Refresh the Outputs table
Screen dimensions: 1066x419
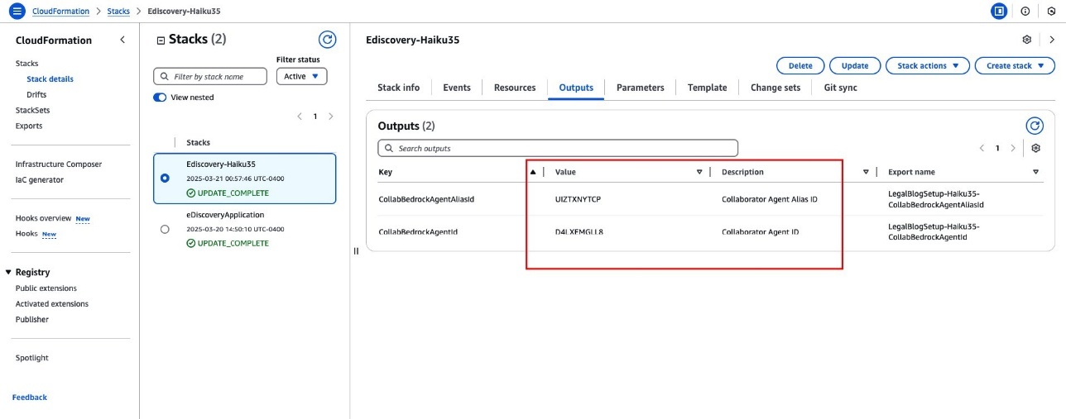[x=1035, y=126]
